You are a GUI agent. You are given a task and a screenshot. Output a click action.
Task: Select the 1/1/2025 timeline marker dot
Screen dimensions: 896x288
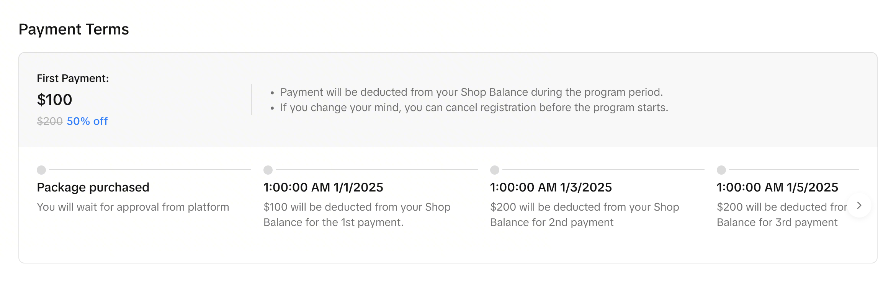[x=268, y=170]
